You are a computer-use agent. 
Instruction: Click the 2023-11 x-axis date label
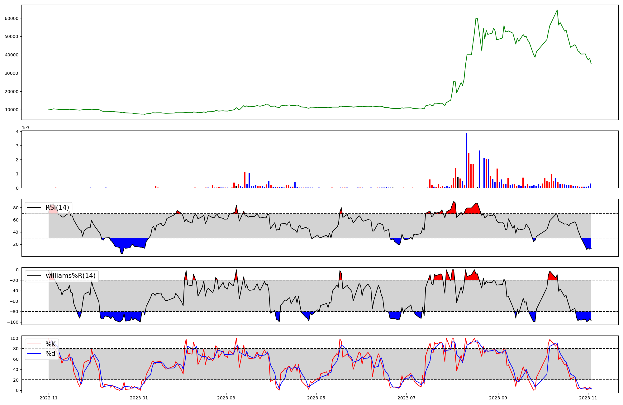[x=588, y=398]
